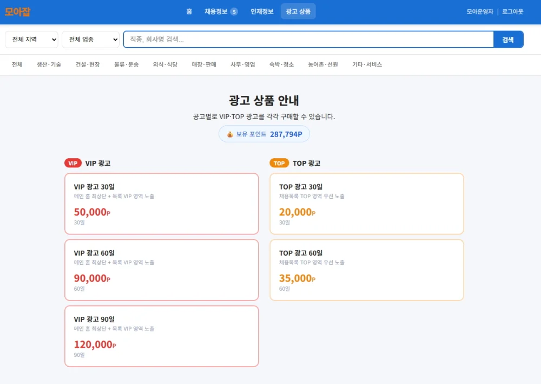Select the 외식·식당 category tab

(x=165, y=64)
